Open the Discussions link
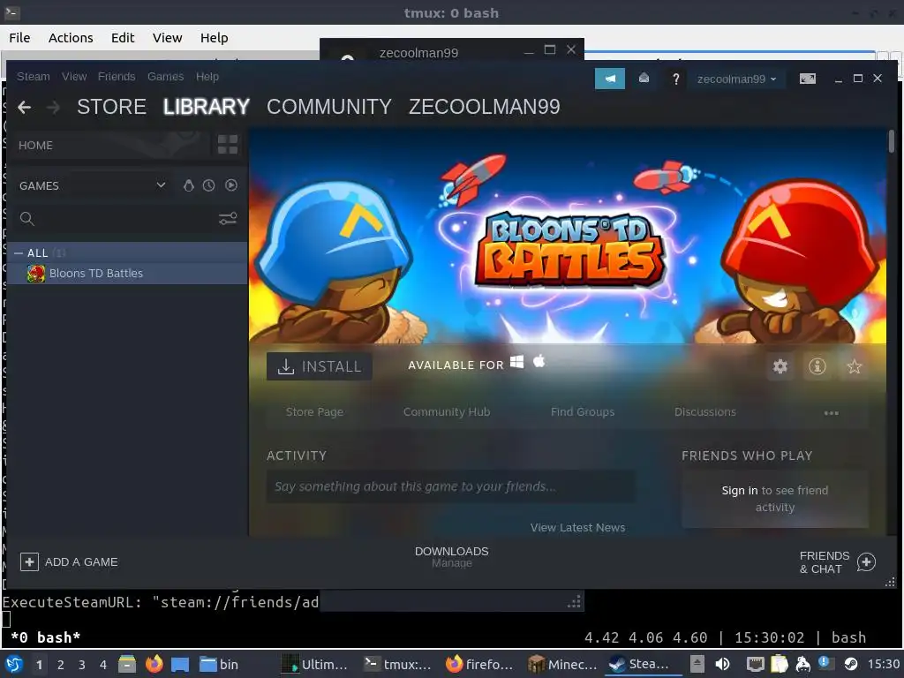The image size is (904, 678). [705, 412]
